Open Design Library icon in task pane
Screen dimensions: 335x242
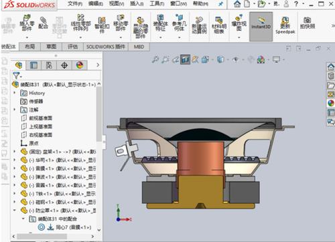[x=331, y=76]
